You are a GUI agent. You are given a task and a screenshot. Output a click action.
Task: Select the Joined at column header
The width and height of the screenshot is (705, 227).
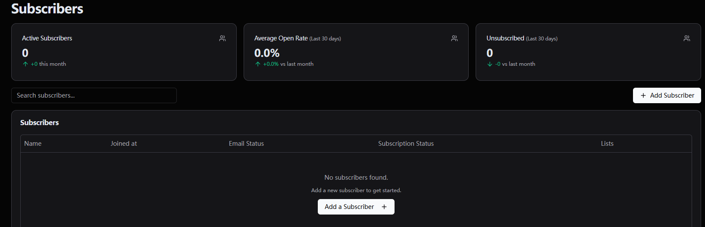tap(124, 144)
